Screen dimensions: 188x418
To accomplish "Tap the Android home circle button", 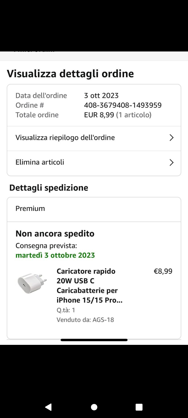I will click(x=94, y=407).
